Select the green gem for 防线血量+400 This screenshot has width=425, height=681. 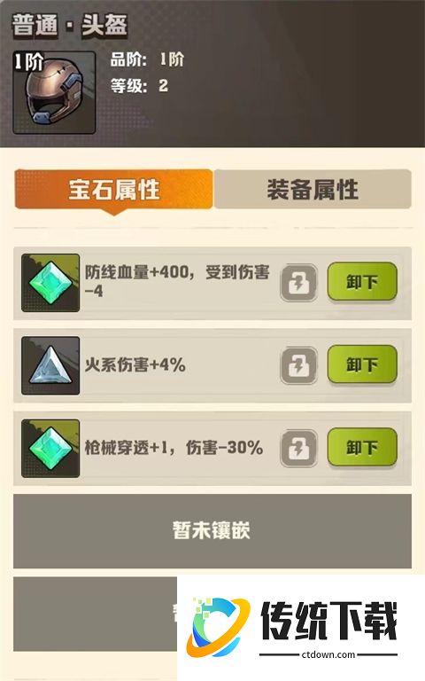tap(50, 283)
